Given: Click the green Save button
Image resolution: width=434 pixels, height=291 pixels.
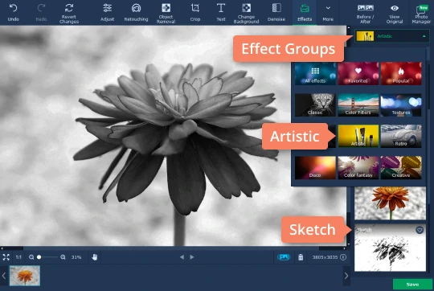Looking at the screenshot, I should tap(412, 285).
